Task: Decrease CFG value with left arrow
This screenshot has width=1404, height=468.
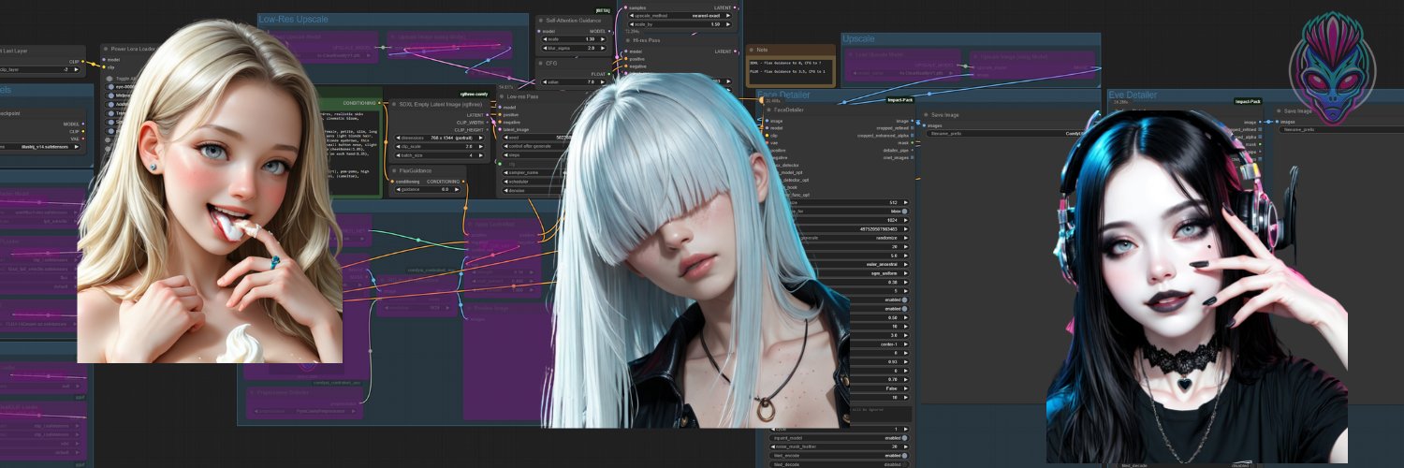Action: tap(544, 82)
